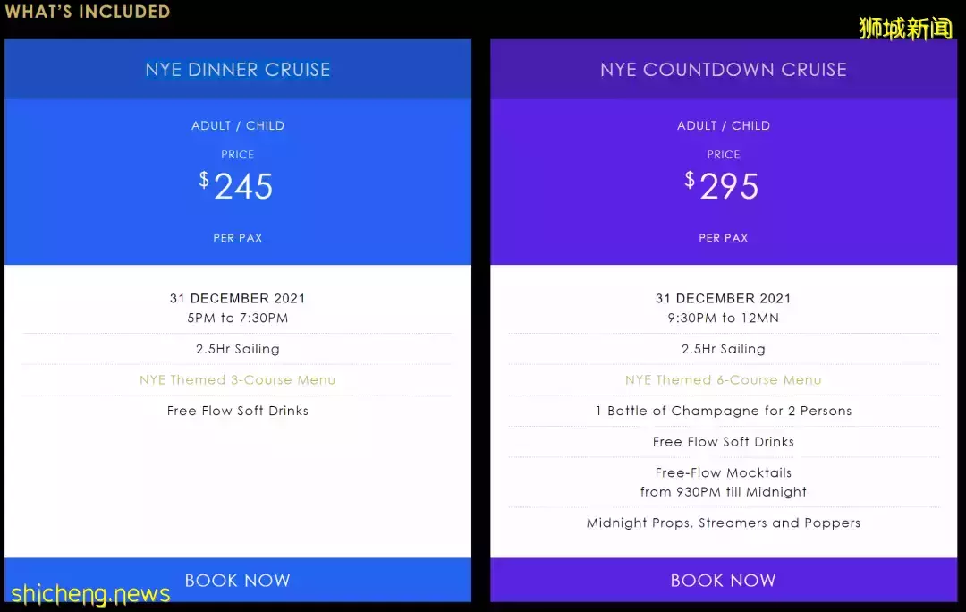Screen dimensions: 966x612
Task: Open NYE Themed 3-Course Menu link
Action: click(237, 379)
